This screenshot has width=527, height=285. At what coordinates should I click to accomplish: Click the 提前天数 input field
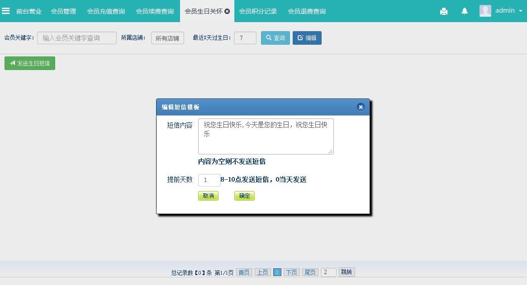click(x=209, y=180)
